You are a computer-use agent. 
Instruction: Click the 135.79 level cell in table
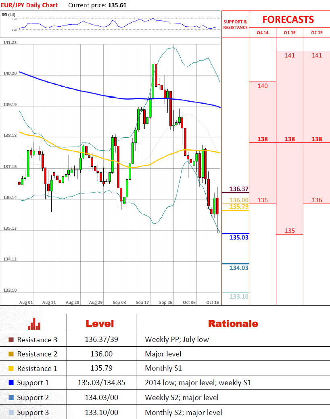point(101,368)
